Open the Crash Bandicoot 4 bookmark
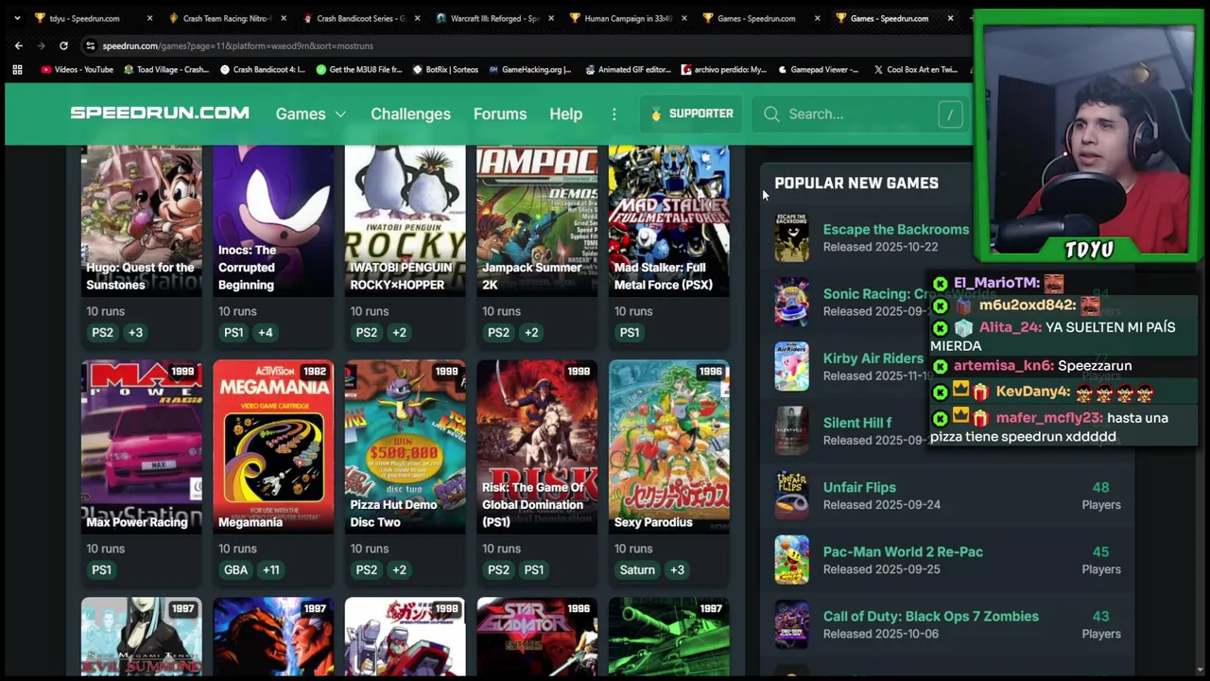The height and width of the screenshot is (681, 1210). pyautogui.click(x=262, y=69)
